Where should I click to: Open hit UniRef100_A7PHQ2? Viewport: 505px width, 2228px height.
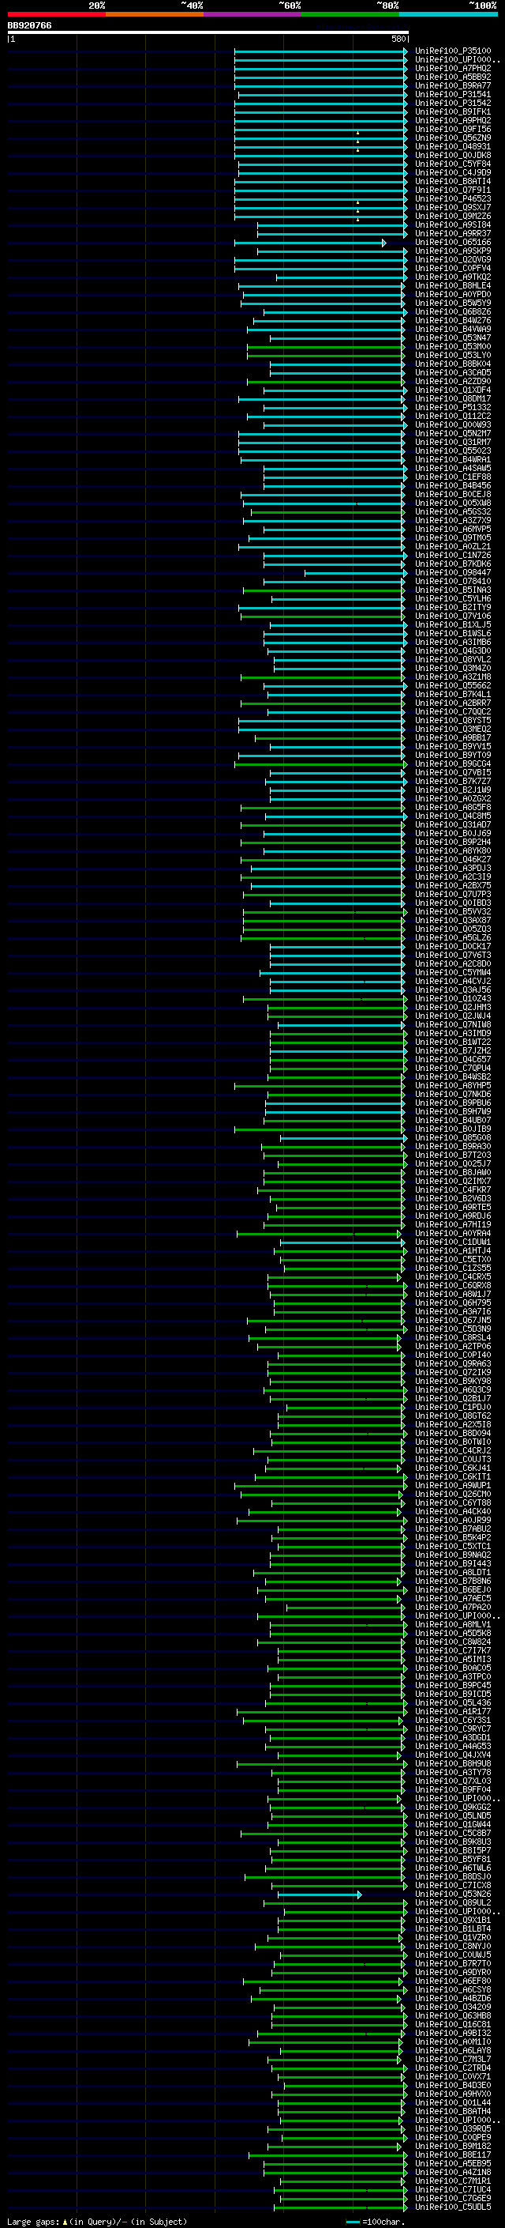click(452, 68)
